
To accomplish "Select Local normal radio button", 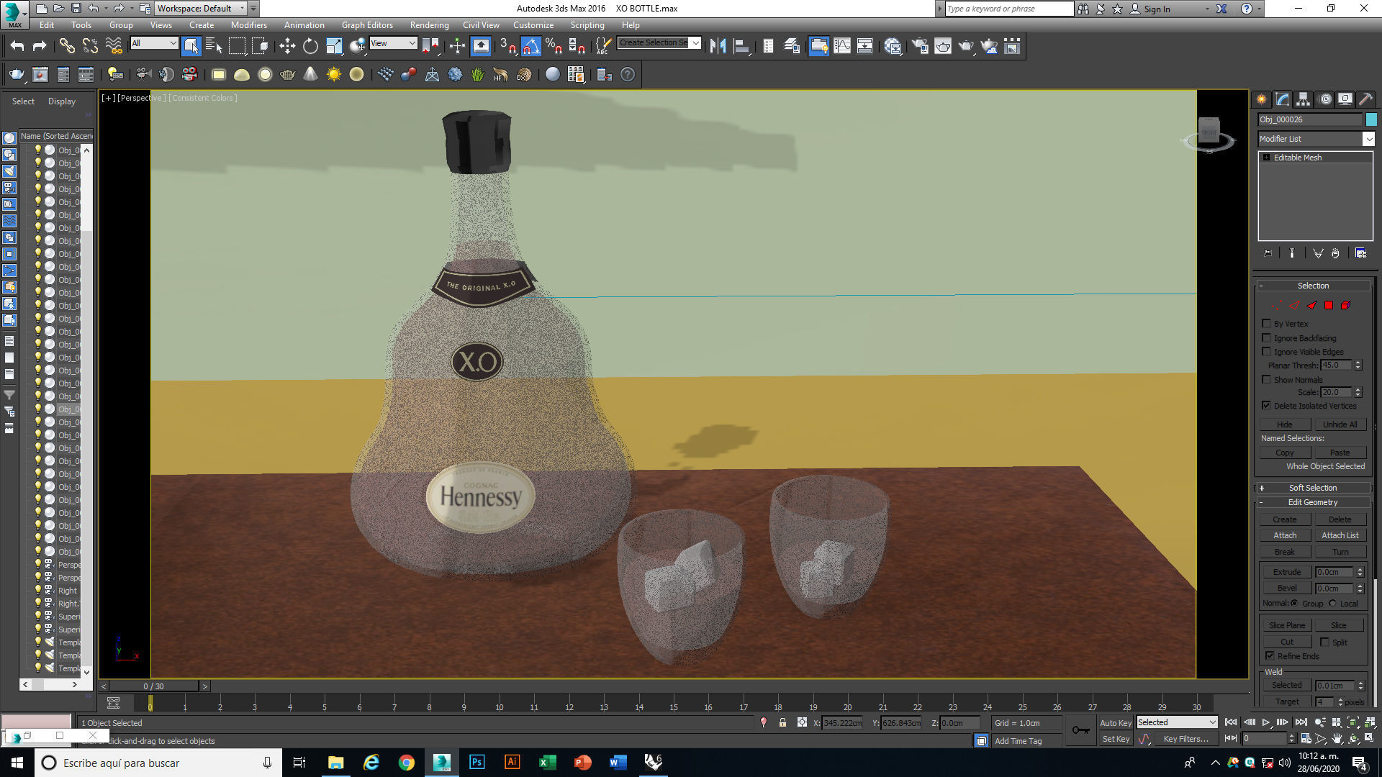I will pos(1332,604).
